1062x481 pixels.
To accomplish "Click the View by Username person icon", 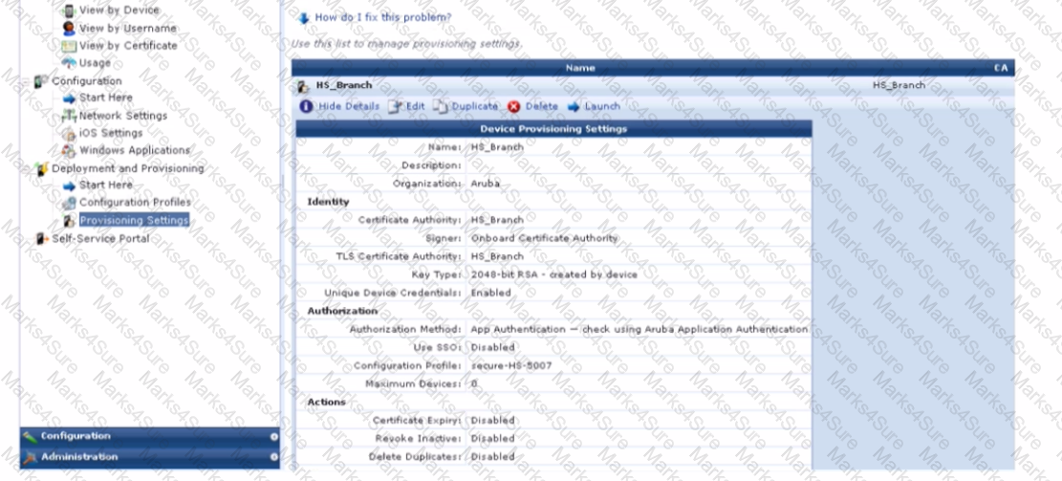I will [69, 29].
